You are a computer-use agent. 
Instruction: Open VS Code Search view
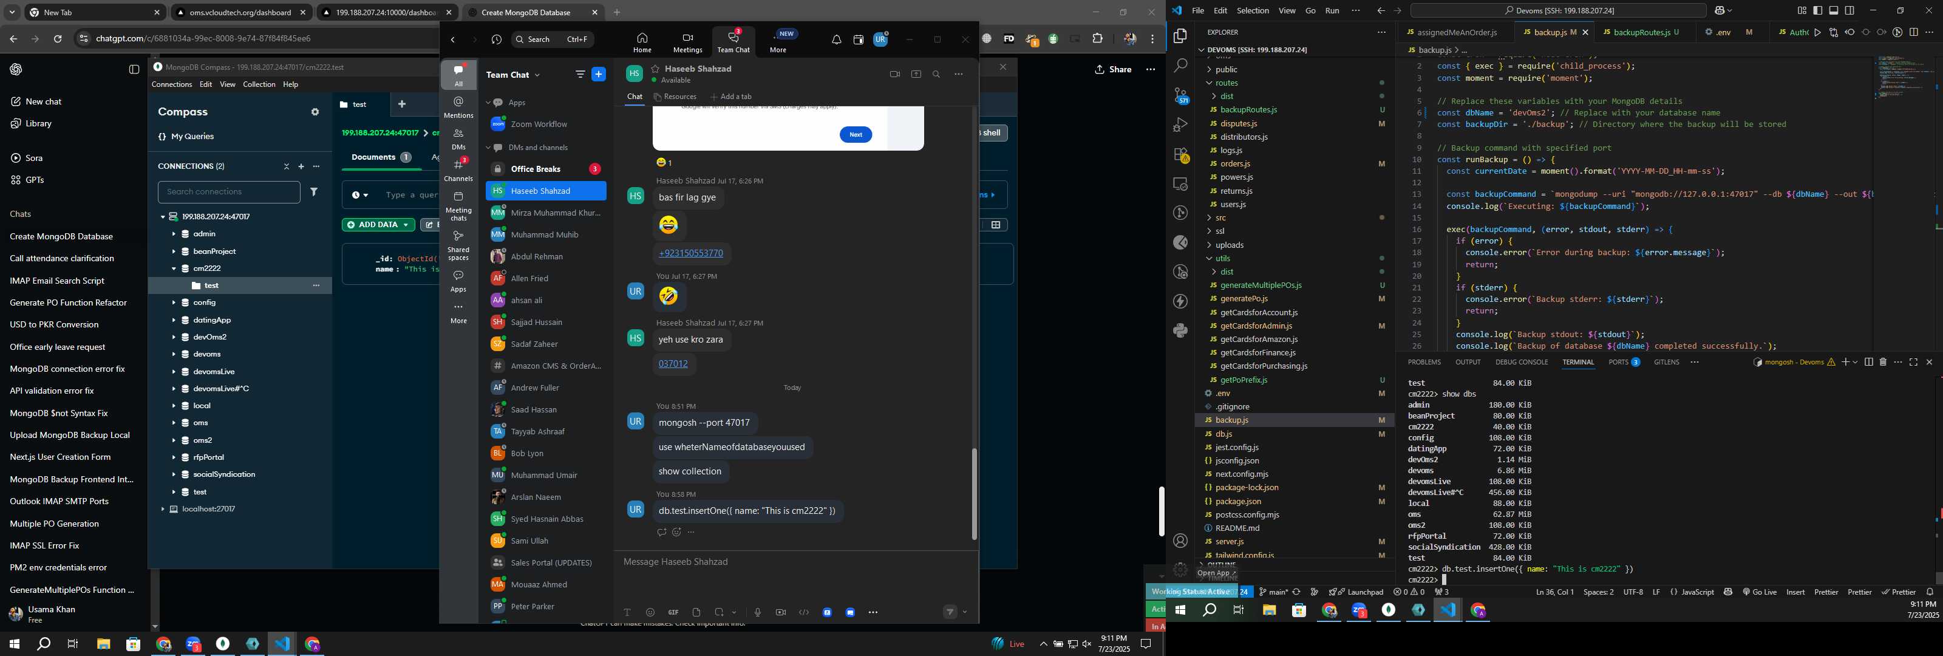pos(1180,66)
